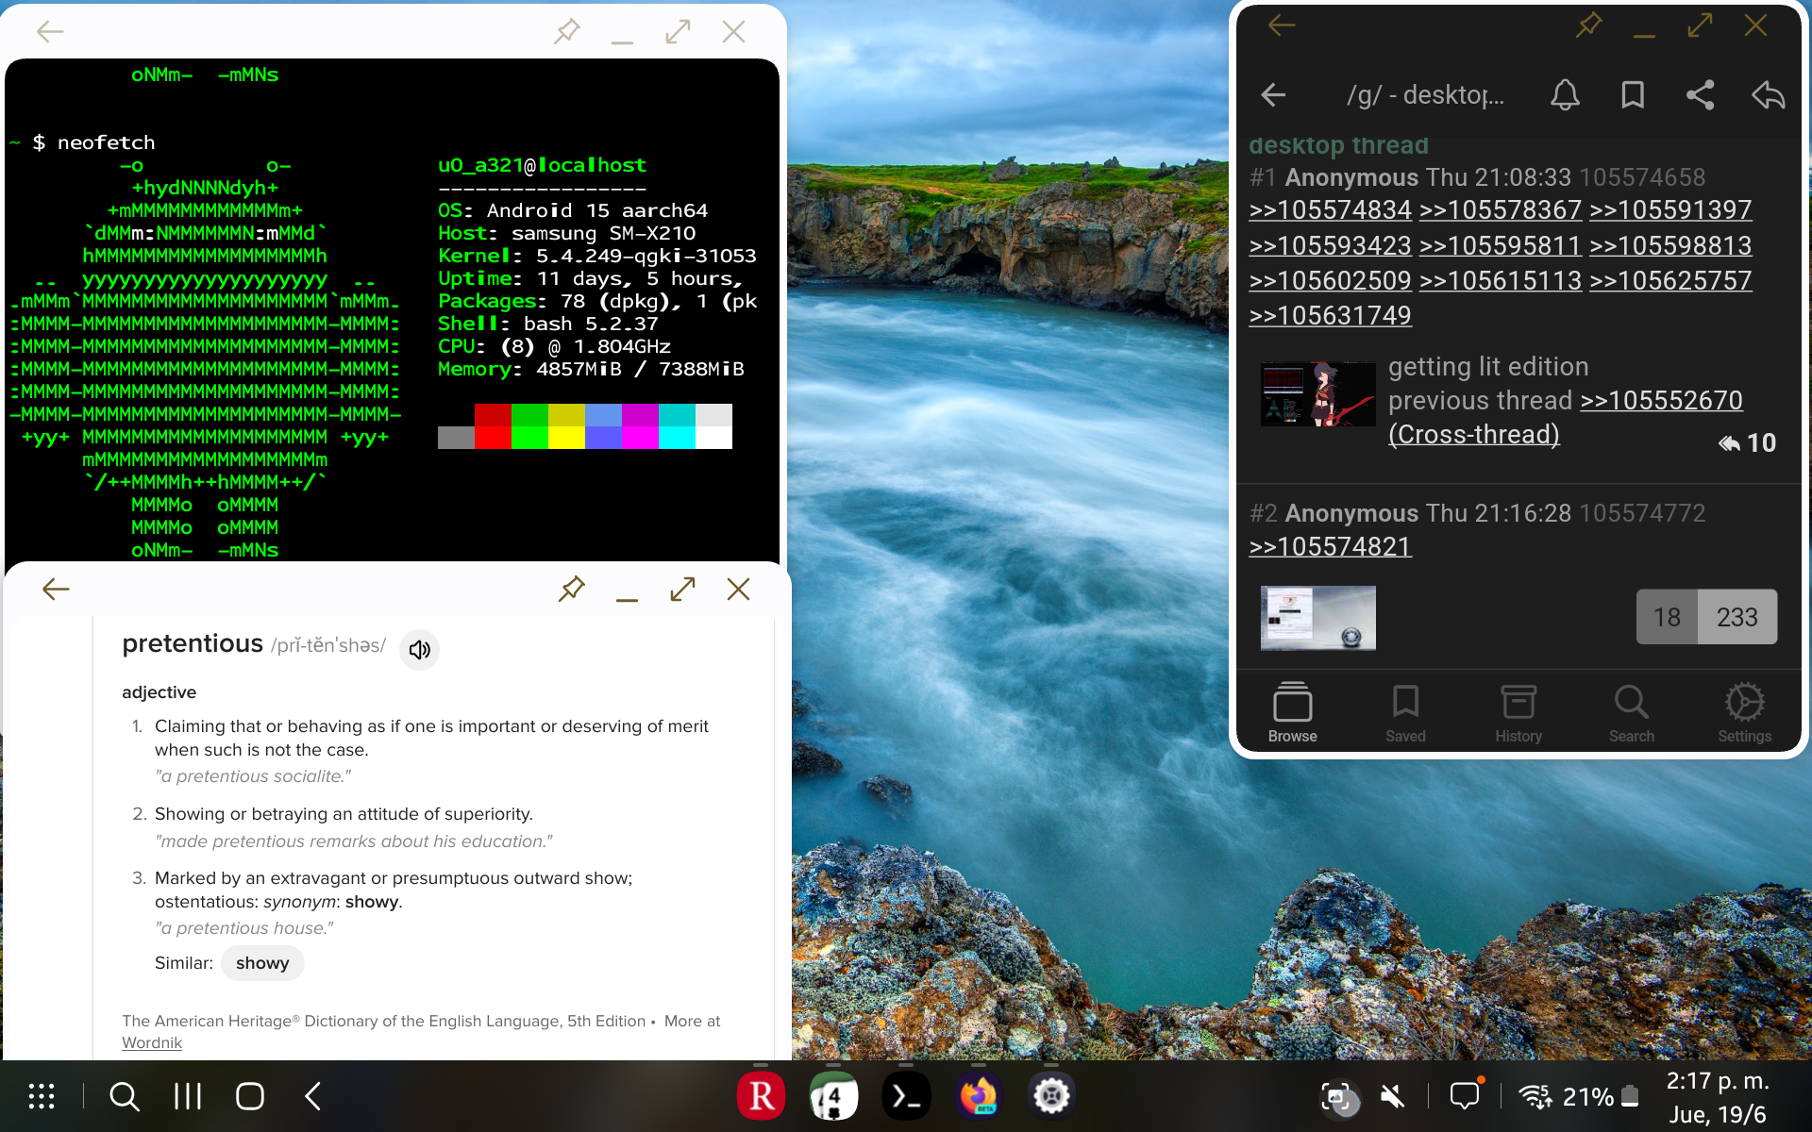The width and height of the screenshot is (1812, 1132).
Task: Click the yellow color block in neofetch
Action: click(x=566, y=426)
